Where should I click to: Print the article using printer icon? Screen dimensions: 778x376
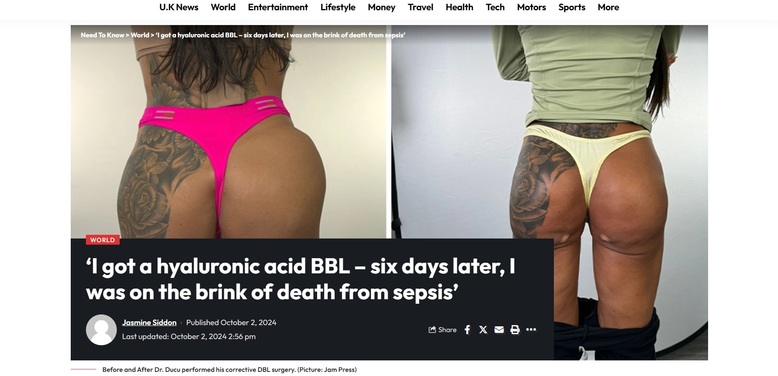[515, 330]
